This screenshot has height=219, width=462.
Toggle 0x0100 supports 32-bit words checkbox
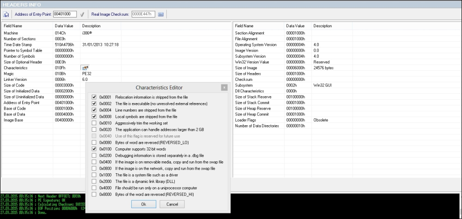[94, 149]
